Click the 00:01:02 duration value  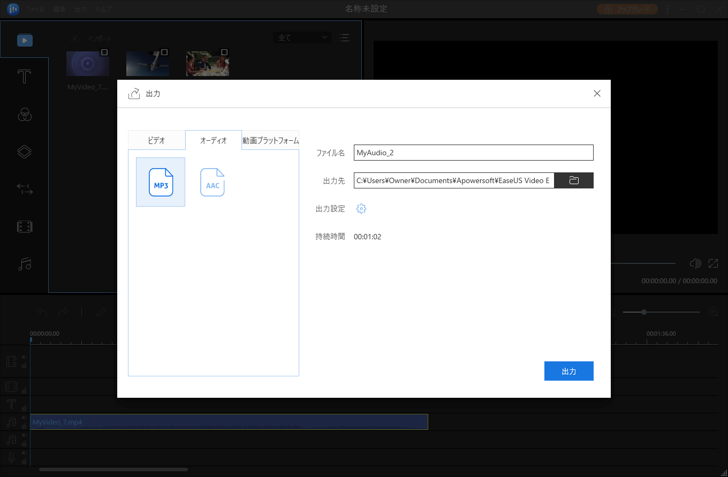[368, 237]
